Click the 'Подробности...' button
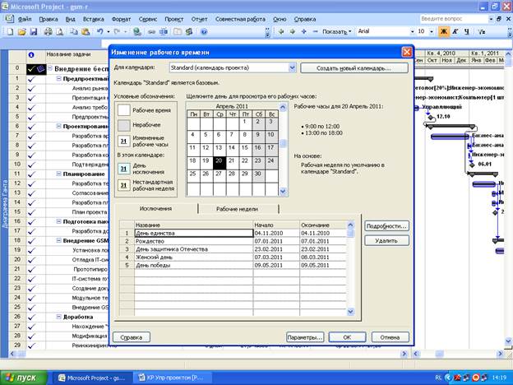Viewport: 513px width, 385px height. pyautogui.click(x=386, y=225)
